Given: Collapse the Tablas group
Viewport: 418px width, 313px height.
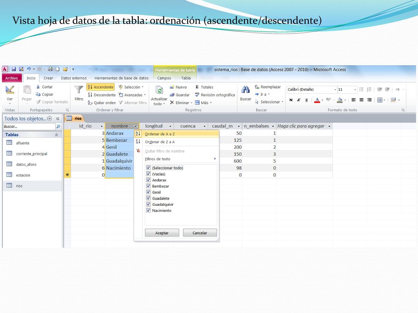Looking at the screenshot, I should pyautogui.click(x=56, y=134).
